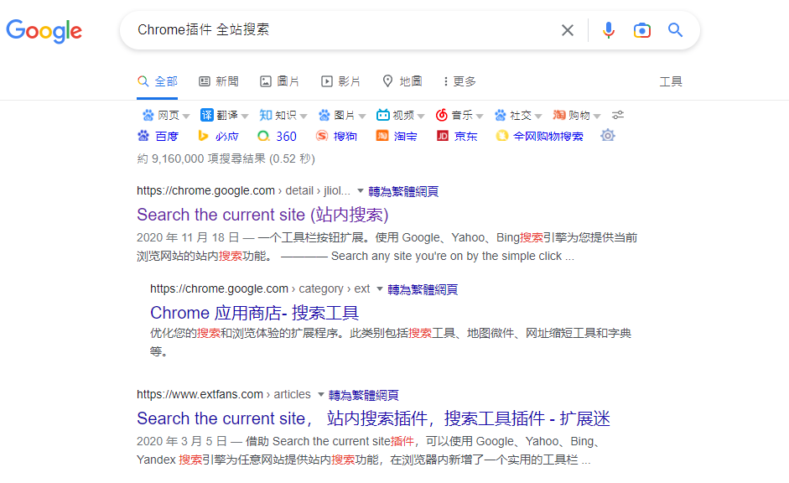Open the search-switch settings gear icon
789x483 pixels.
(x=608, y=135)
